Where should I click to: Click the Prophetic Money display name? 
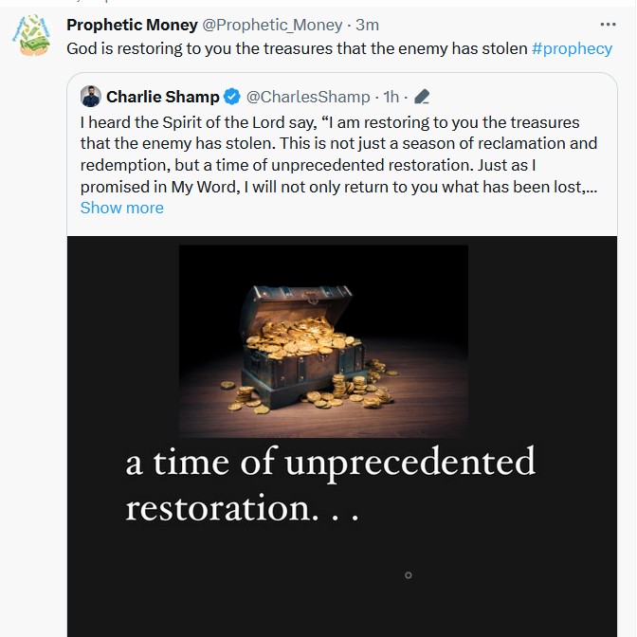coord(132,25)
